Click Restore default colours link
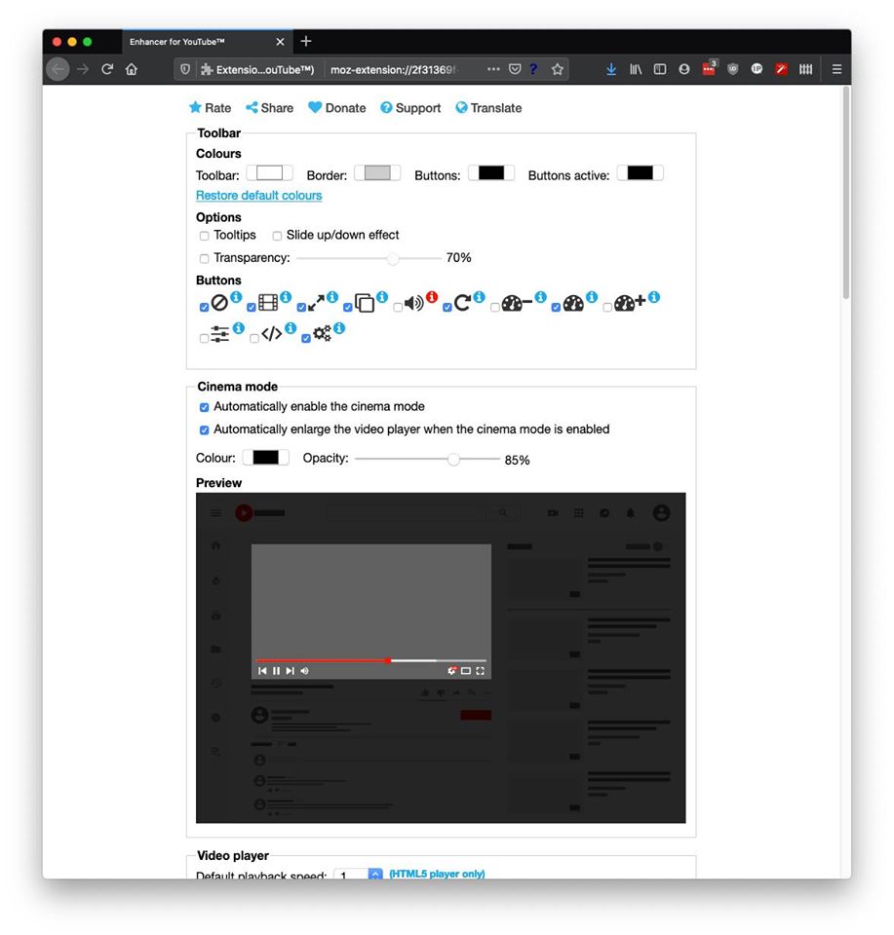This screenshot has height=935, width=894. click(x=258, y=196)
